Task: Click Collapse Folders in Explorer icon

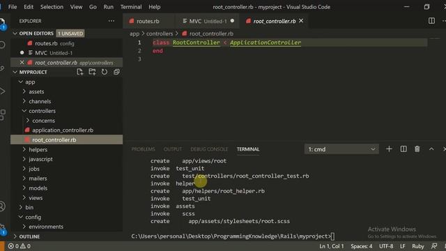Action: coord(116,72)
